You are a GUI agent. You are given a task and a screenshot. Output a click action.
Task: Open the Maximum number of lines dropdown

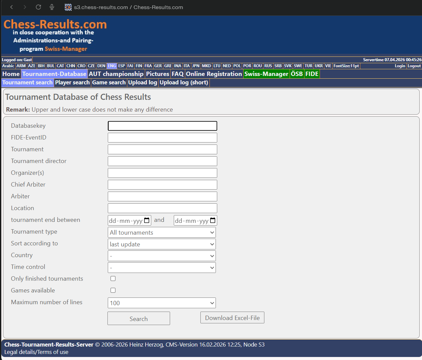161,303
